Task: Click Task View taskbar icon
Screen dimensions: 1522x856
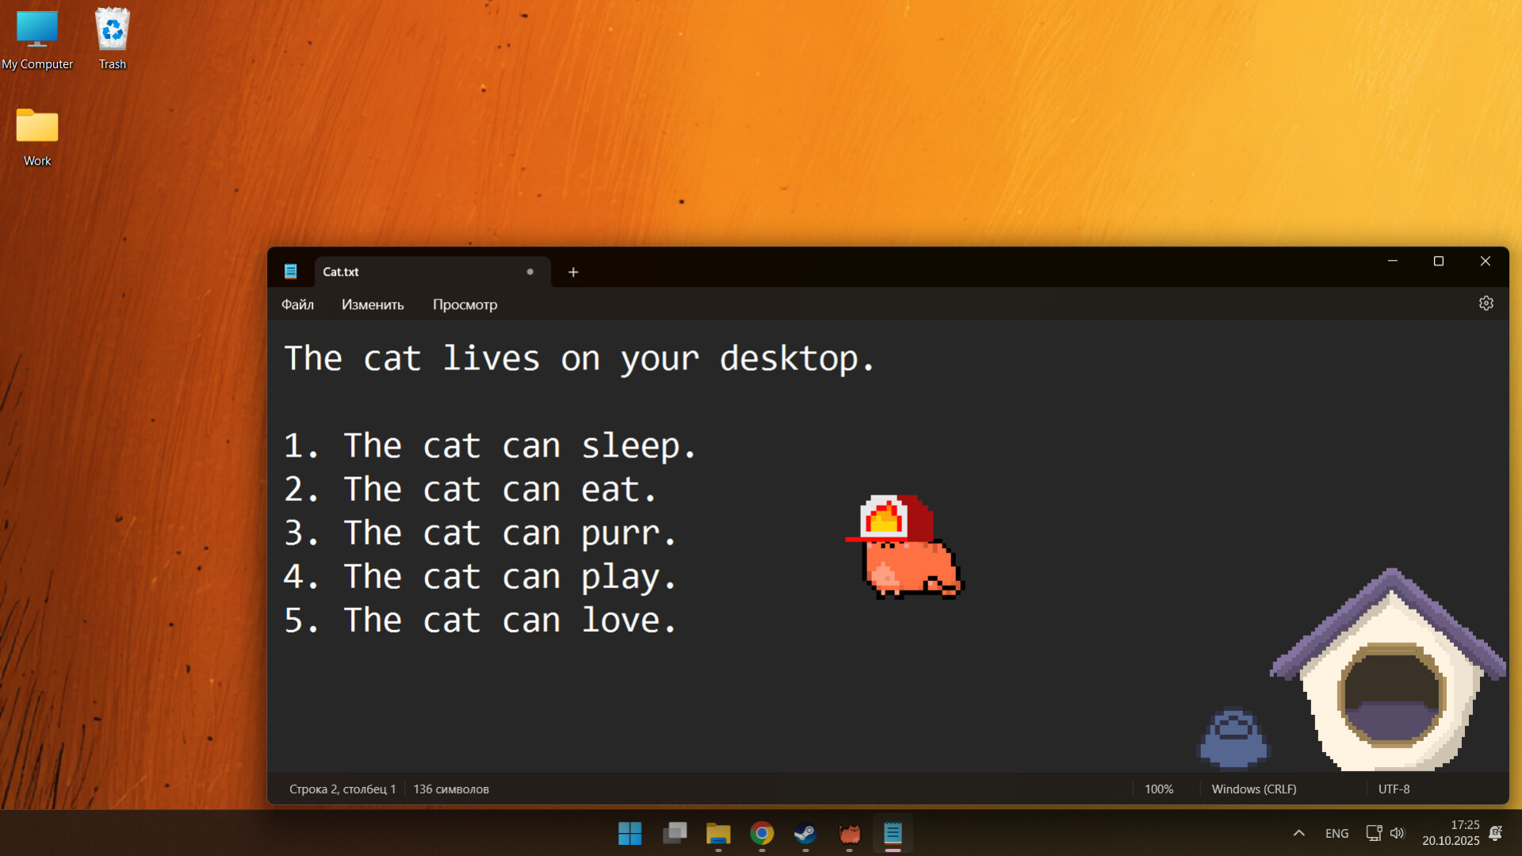Action: pos(675,834)
